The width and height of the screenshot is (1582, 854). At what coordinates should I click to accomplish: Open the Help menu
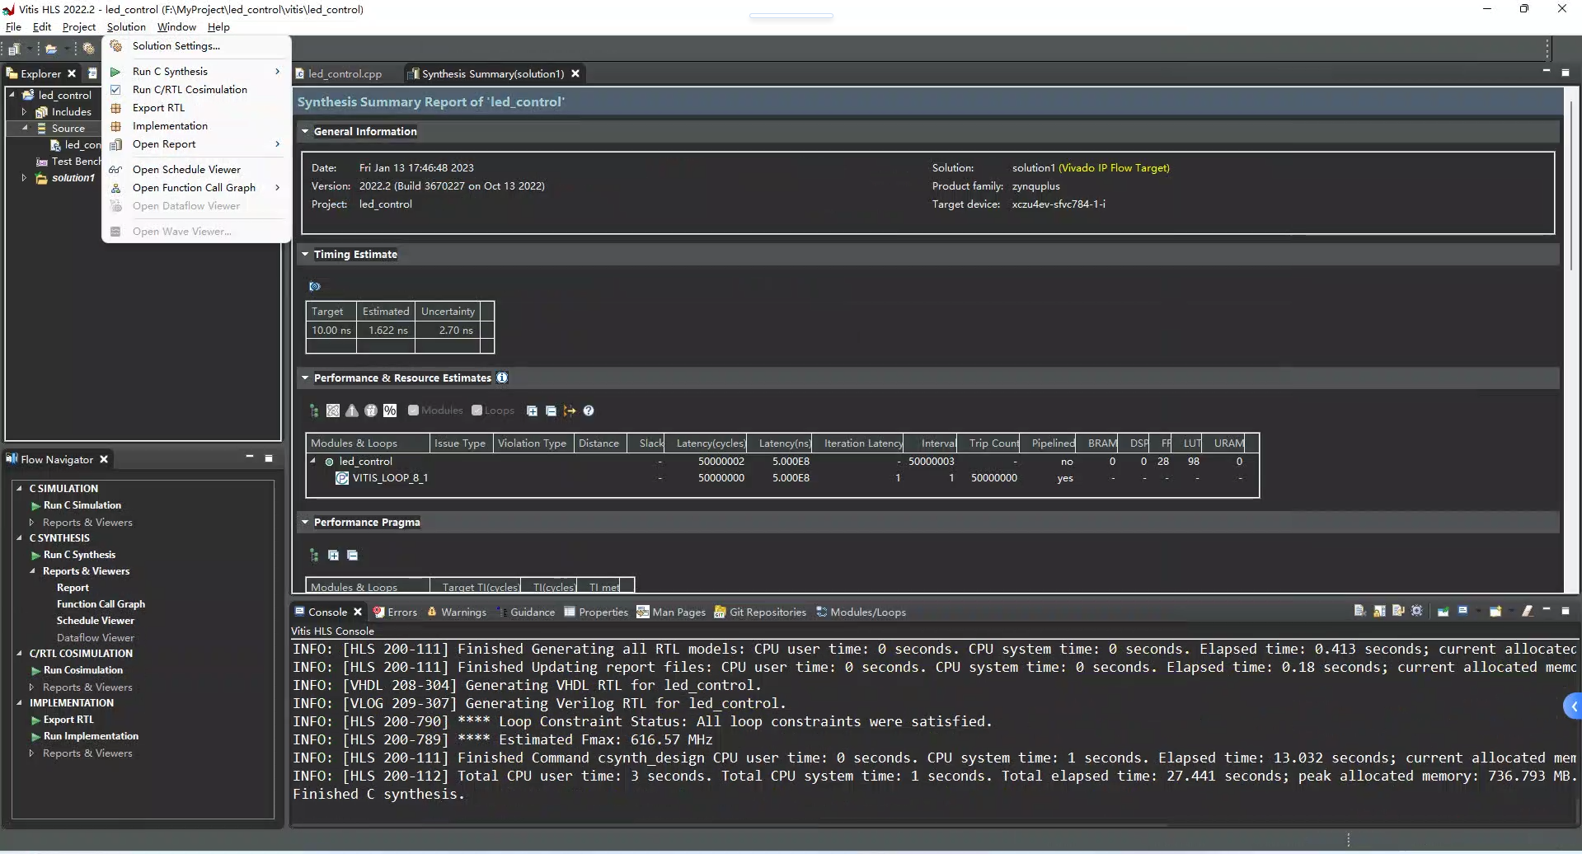218,27
